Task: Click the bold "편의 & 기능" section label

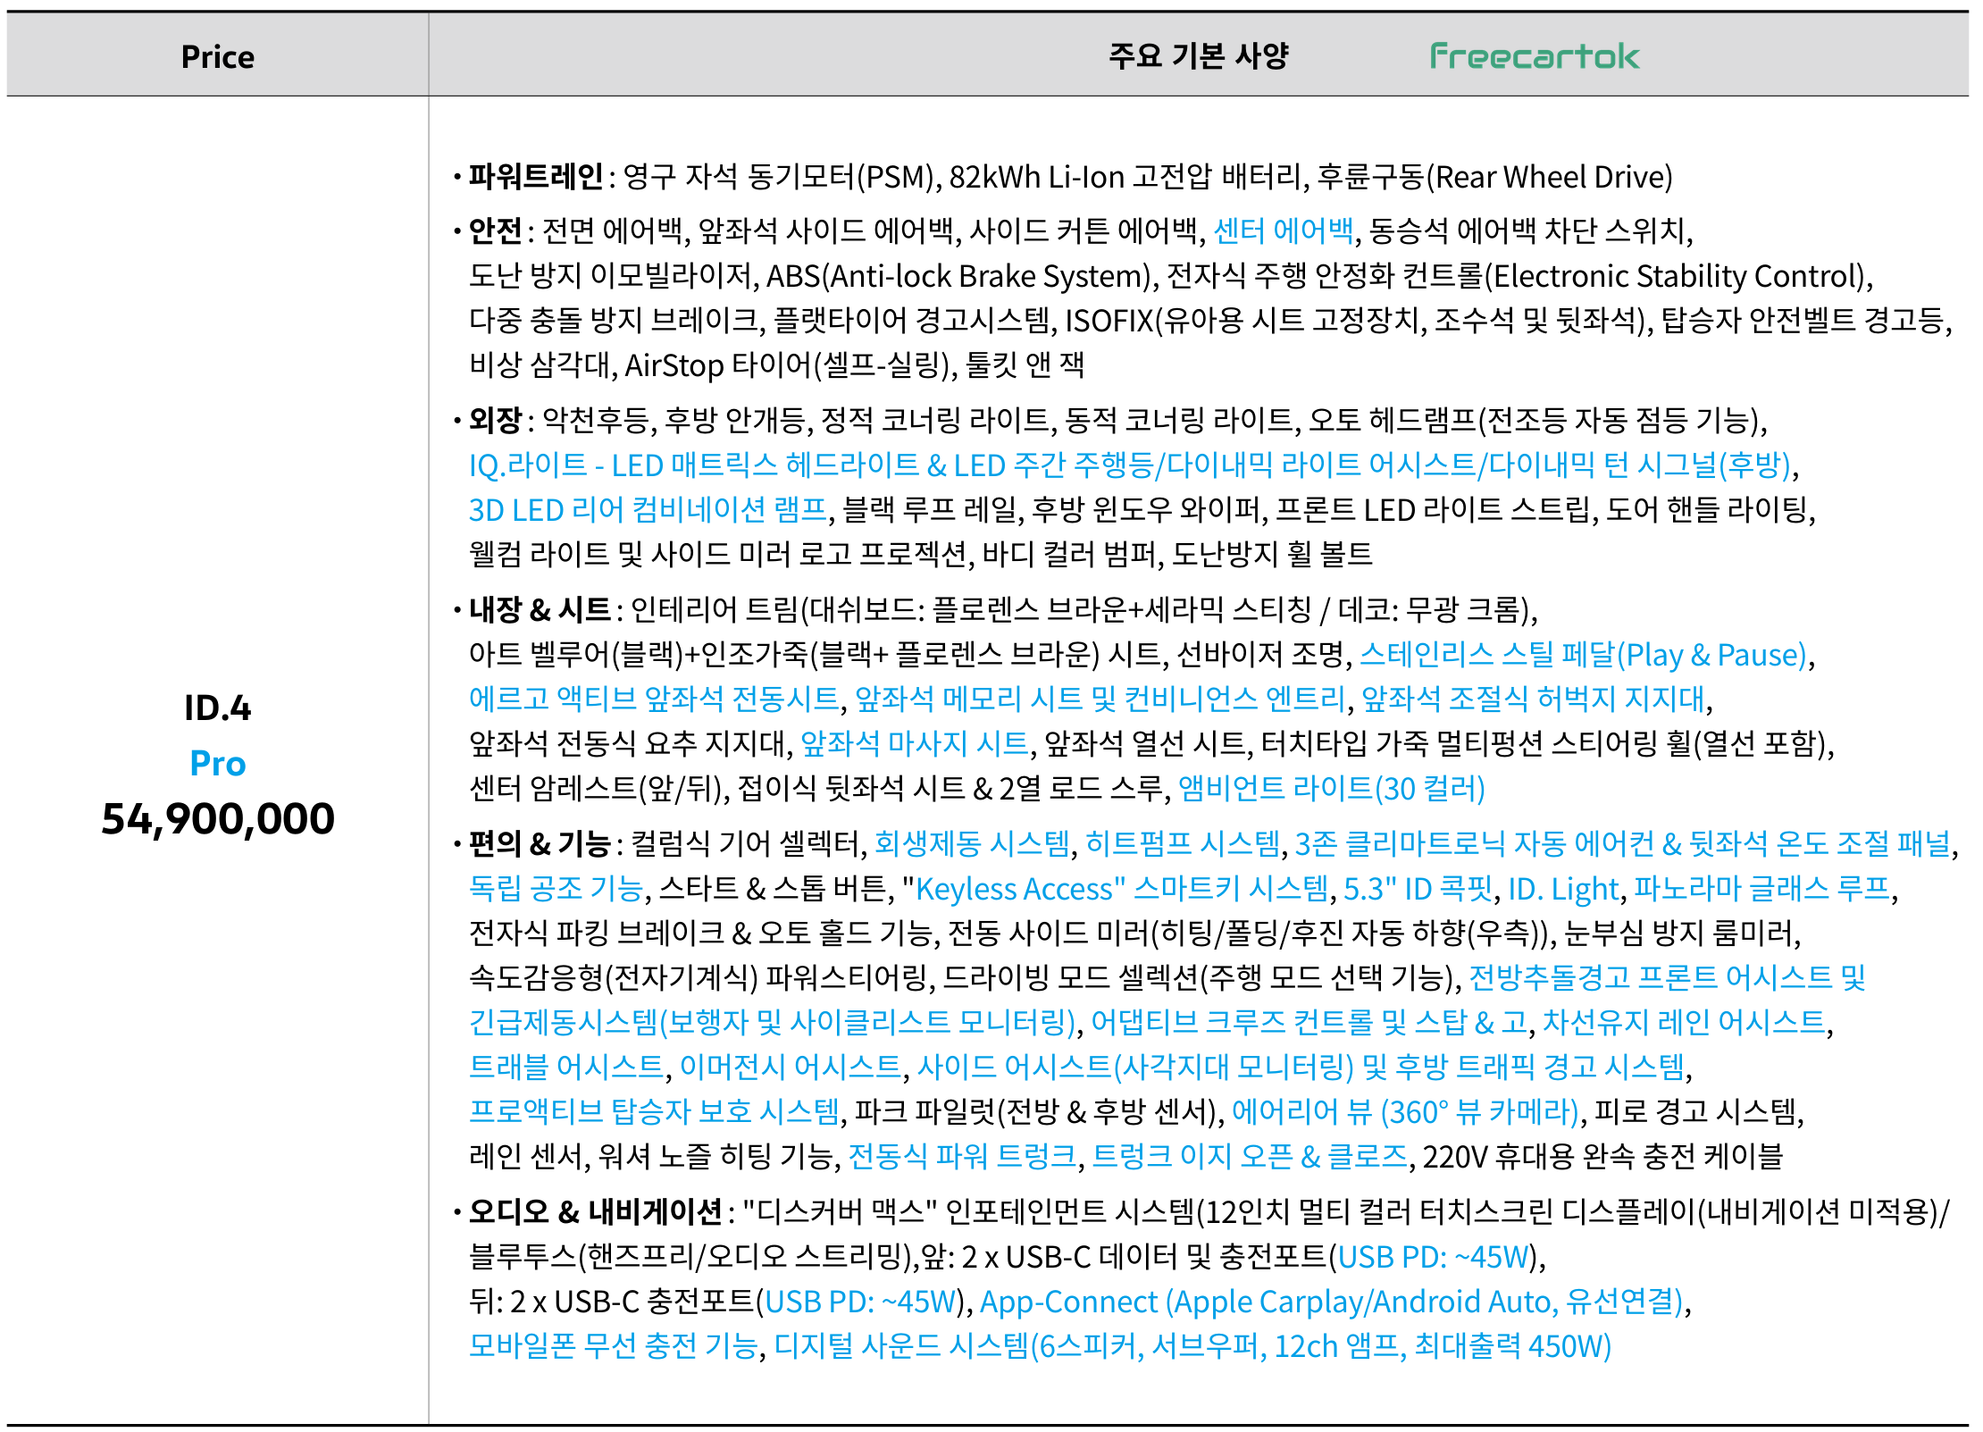Action: click(x=540, y=843)
